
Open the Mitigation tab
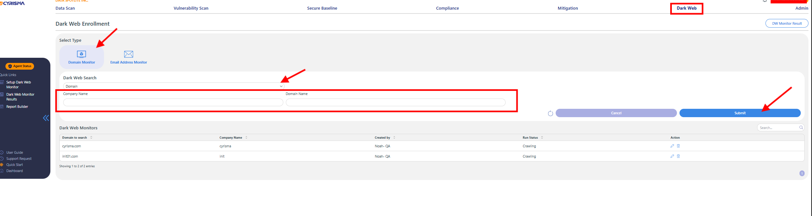pyautogui.click(x=568, y=8)
